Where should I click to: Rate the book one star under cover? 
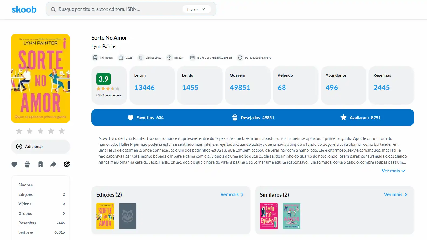pos(19,131)
